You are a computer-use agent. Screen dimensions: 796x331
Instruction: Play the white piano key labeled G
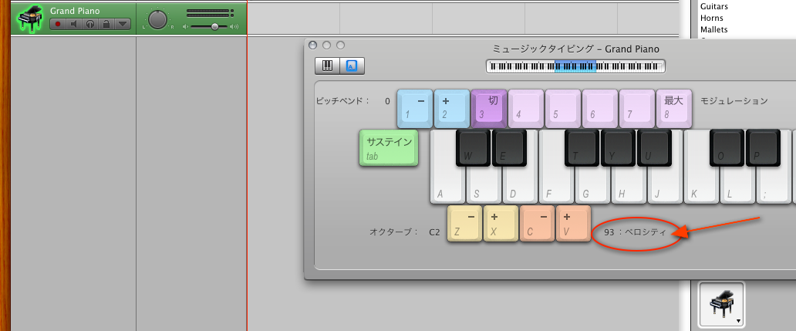point(593,185)
